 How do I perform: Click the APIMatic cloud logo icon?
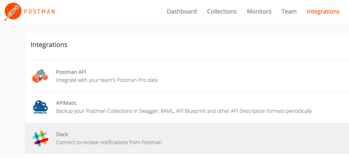[x=40, y=107]
